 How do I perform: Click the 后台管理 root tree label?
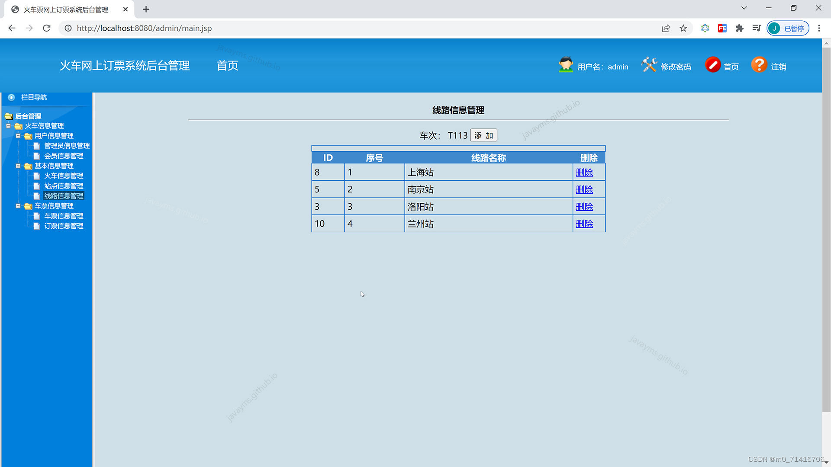pyautogui.click(x=28, y=116)
